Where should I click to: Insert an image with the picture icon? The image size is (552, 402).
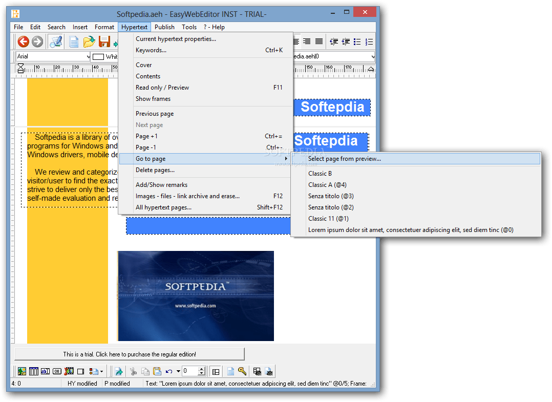(x=22, y=371)
